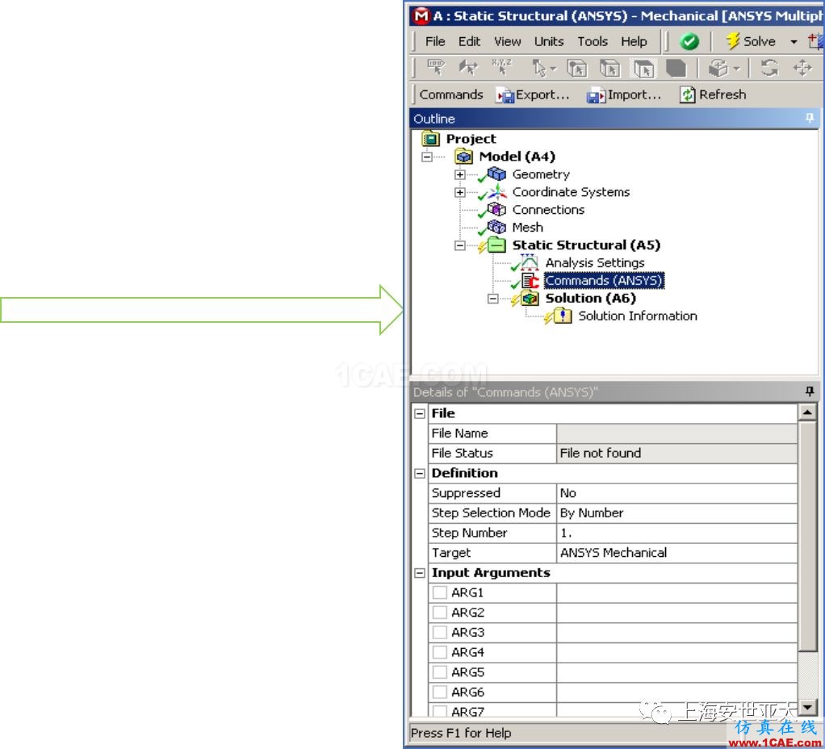
Task: Click the Suppressed value field showing No
Action: 676,493
